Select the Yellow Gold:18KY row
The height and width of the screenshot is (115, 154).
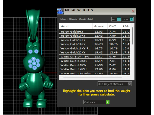[94, 44]
